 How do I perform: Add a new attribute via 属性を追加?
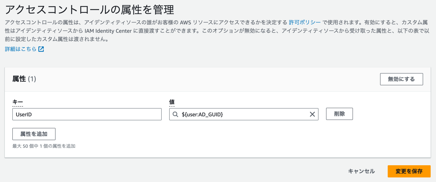[34, 134]
